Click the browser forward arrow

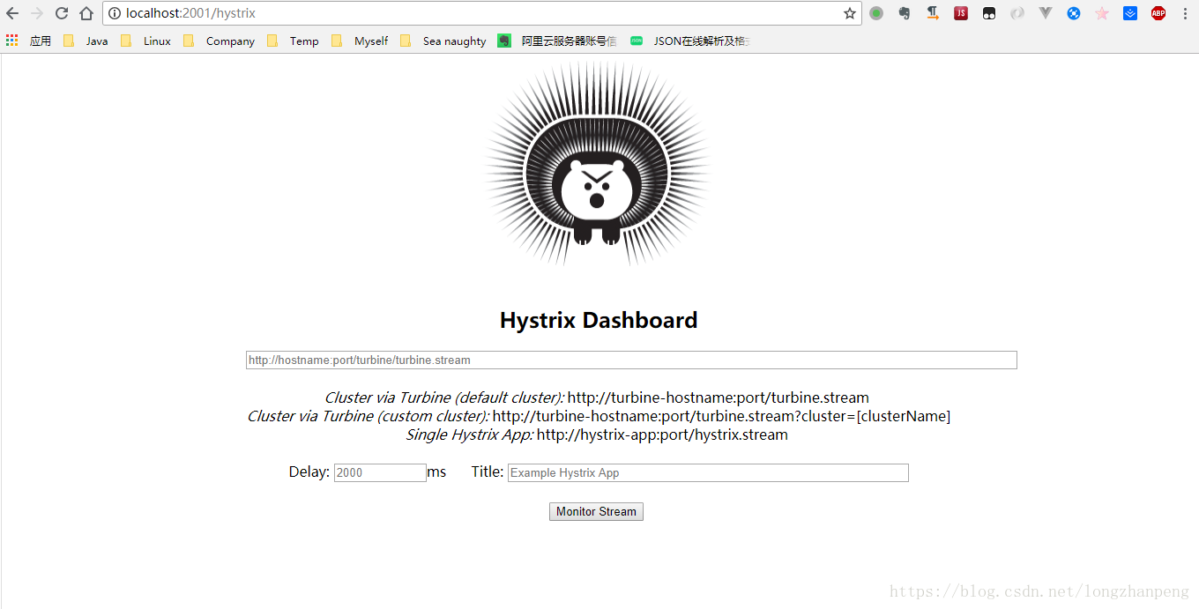tap(37, 13)
